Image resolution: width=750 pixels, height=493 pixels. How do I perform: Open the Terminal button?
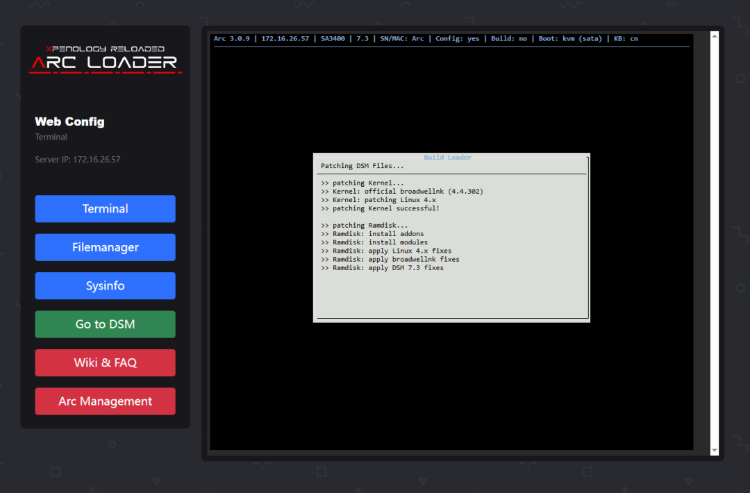106,208
